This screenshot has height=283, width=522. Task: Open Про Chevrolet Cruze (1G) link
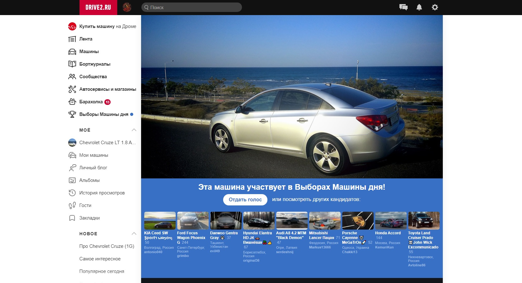107,246
